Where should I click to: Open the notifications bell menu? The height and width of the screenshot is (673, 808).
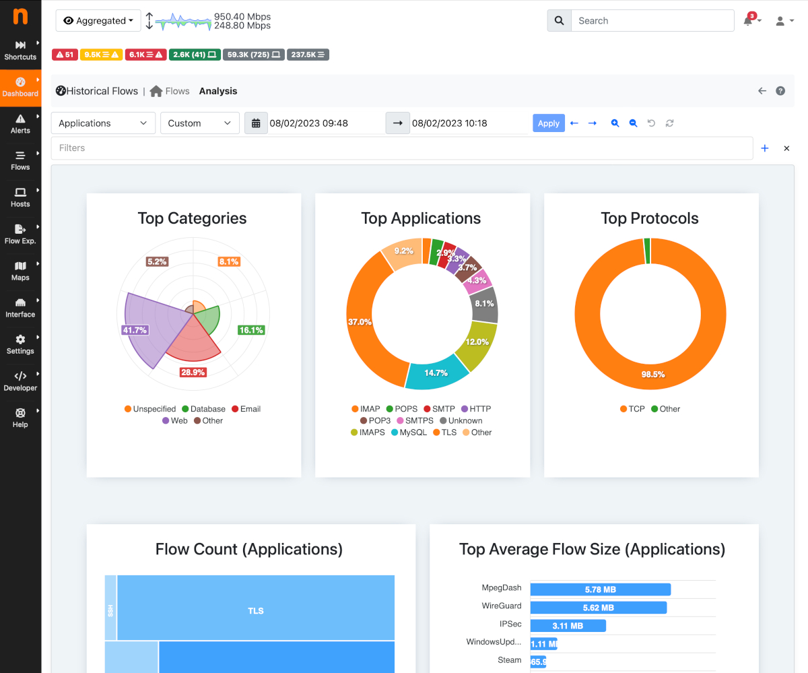tap(749, 20)
